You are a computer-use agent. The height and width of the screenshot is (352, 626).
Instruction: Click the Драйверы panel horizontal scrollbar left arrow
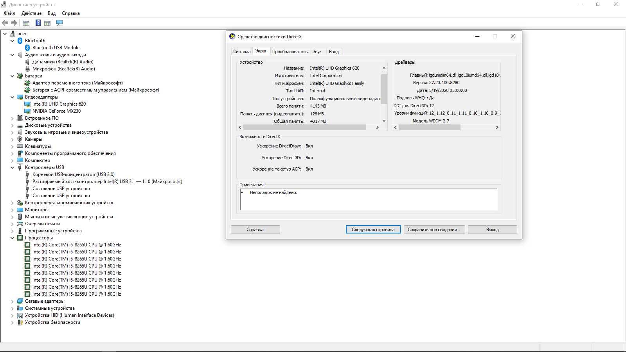pos(395,128)
